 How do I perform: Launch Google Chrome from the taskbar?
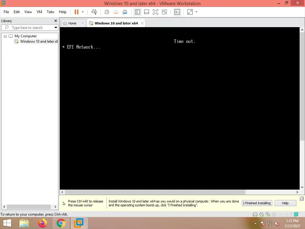[x=61, y=223]
